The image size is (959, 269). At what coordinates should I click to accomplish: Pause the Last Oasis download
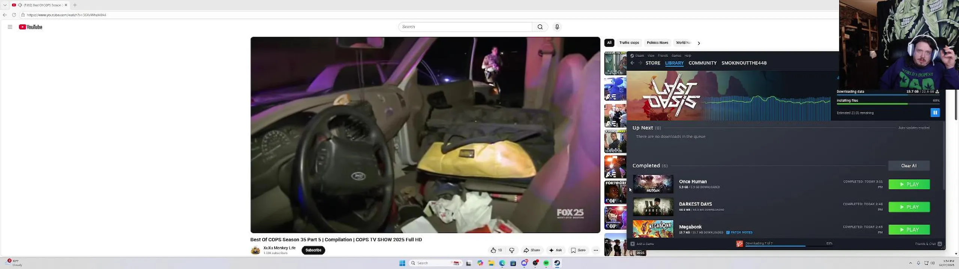(x=935, y=112)
